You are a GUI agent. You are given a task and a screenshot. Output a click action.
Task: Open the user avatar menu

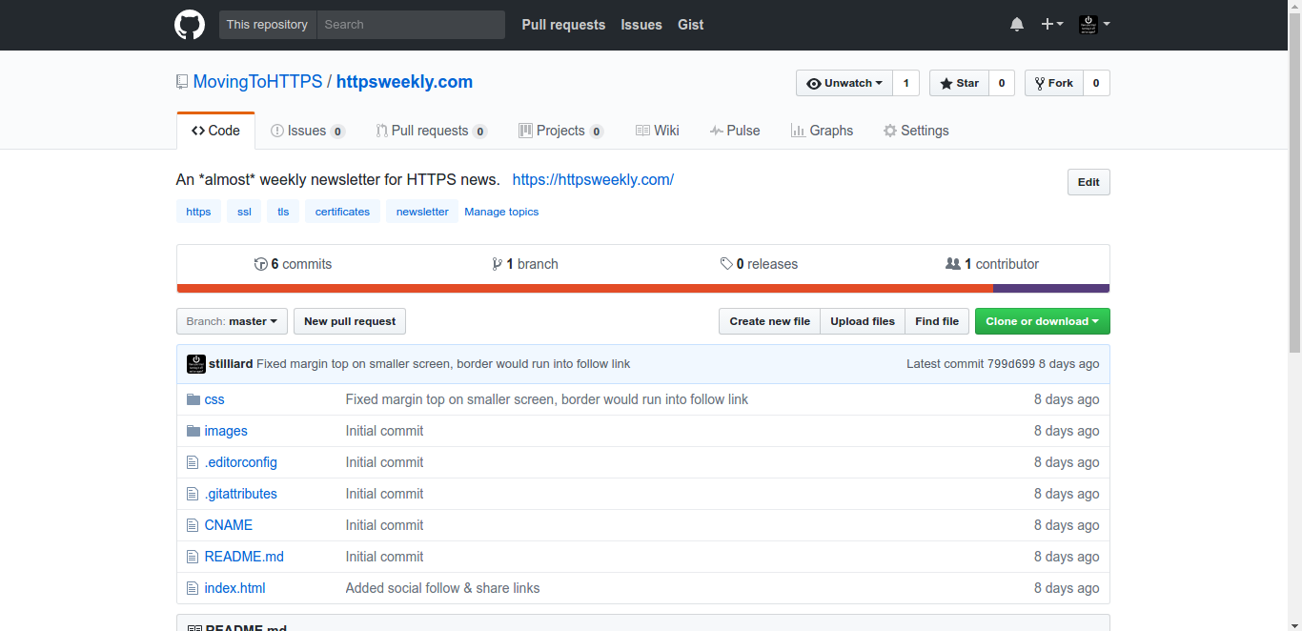coord(1094,25)
